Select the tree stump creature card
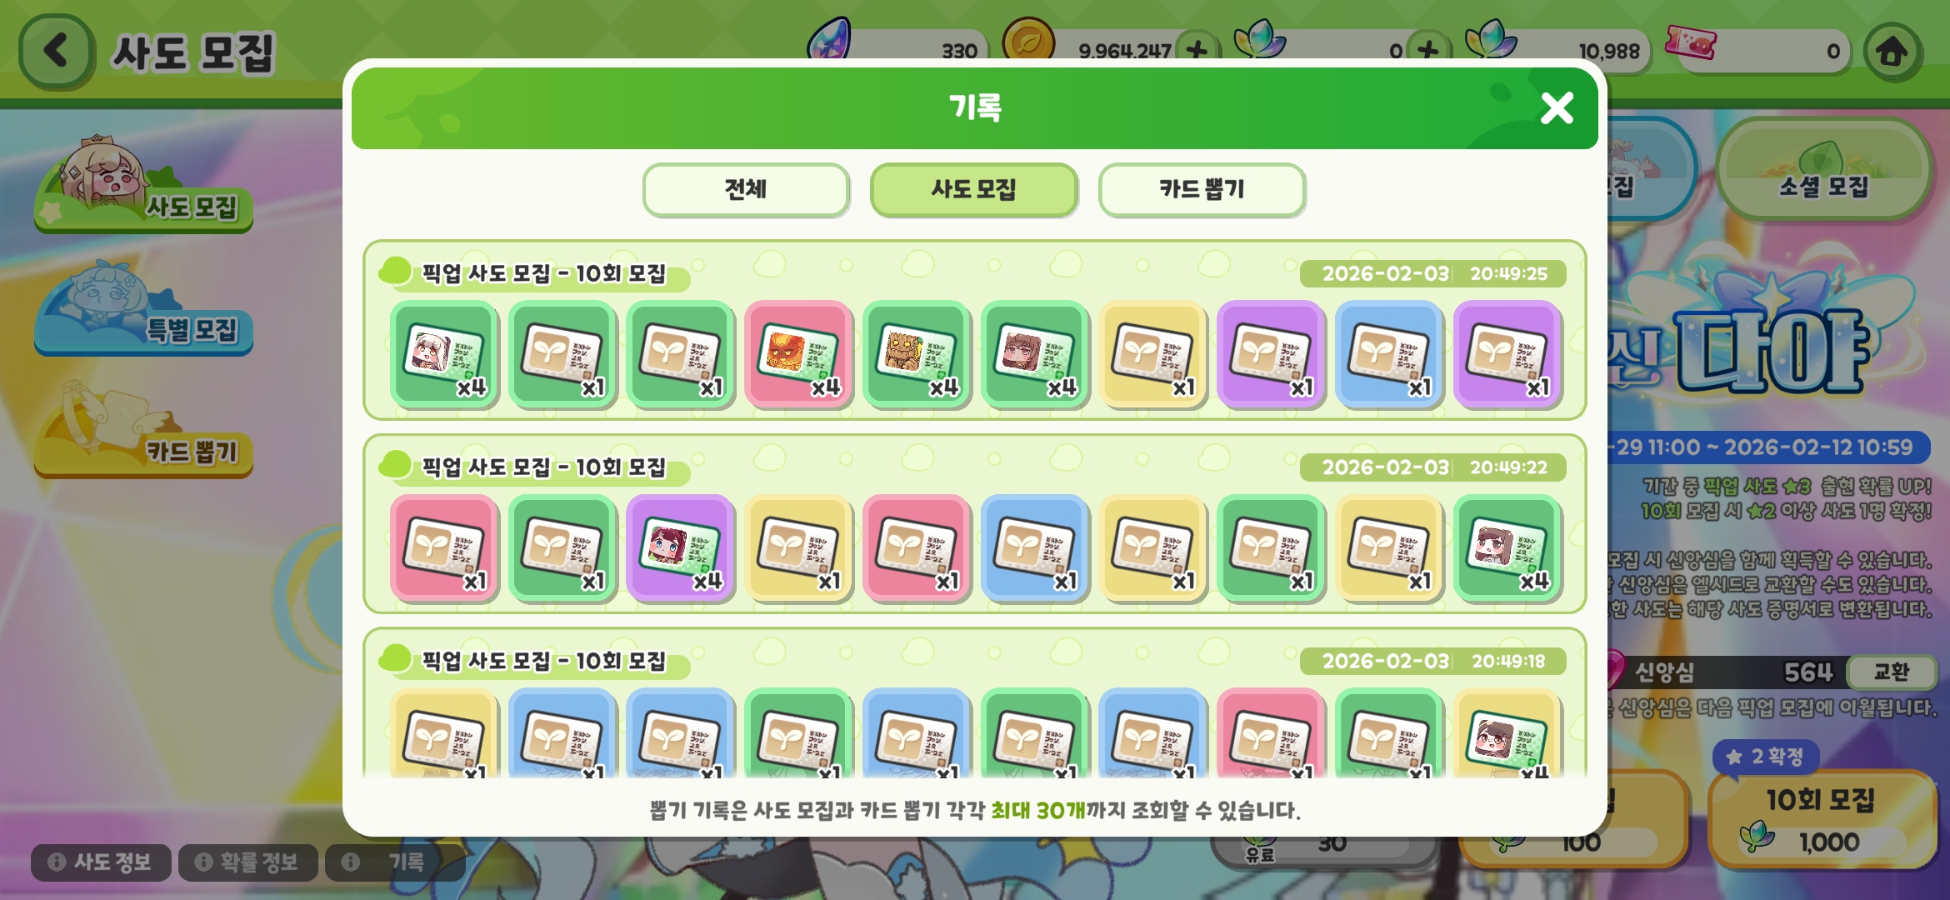The image size is (1950, 900). (x=917, y=354)
